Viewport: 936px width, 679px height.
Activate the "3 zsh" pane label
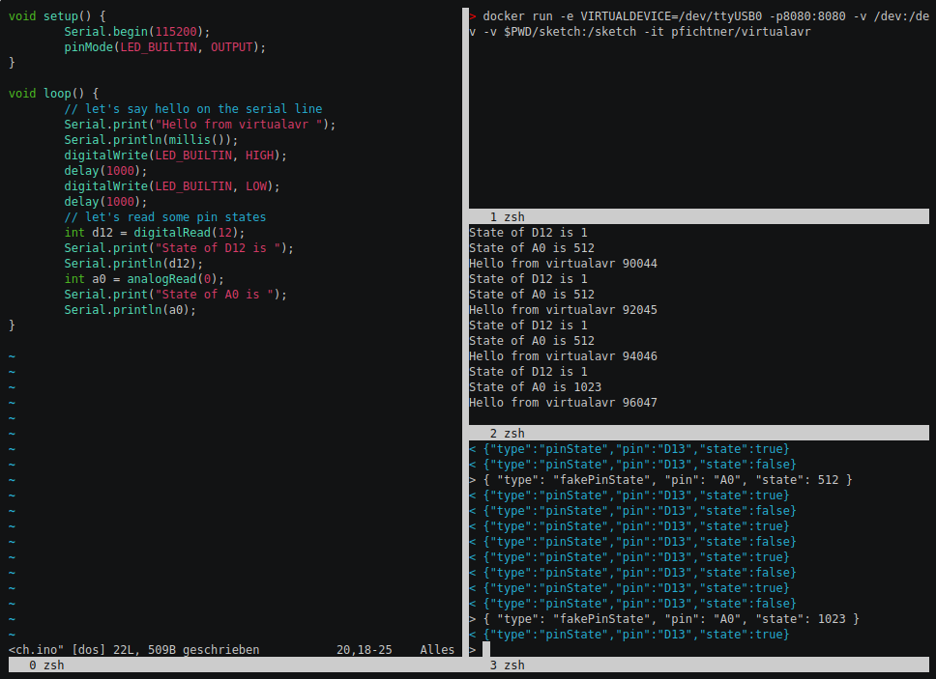pyautogui.click(x=507, y=665)
